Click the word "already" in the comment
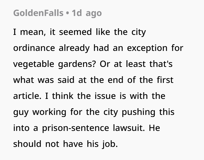The image size is (204, 160). [x=74, y=48]
